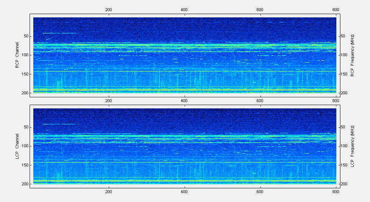Screen dimensions: 370x202
Task: Click tick 200 on LCP Channel axis
Action: point(25,184)
